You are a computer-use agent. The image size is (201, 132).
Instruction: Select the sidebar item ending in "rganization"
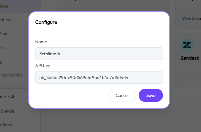coord(11,75)
